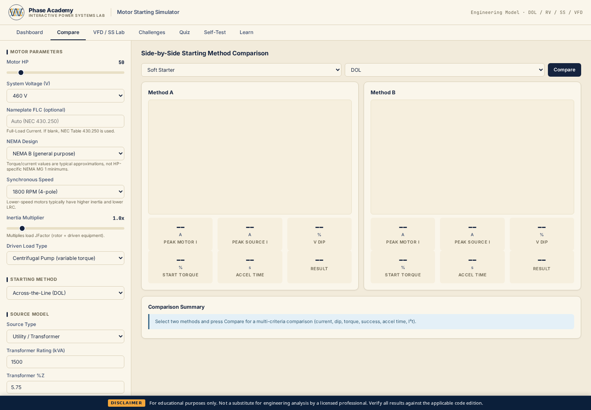Click the Method B chart area
The height and width of the screenshot is (410, 591).
point(472,157)
